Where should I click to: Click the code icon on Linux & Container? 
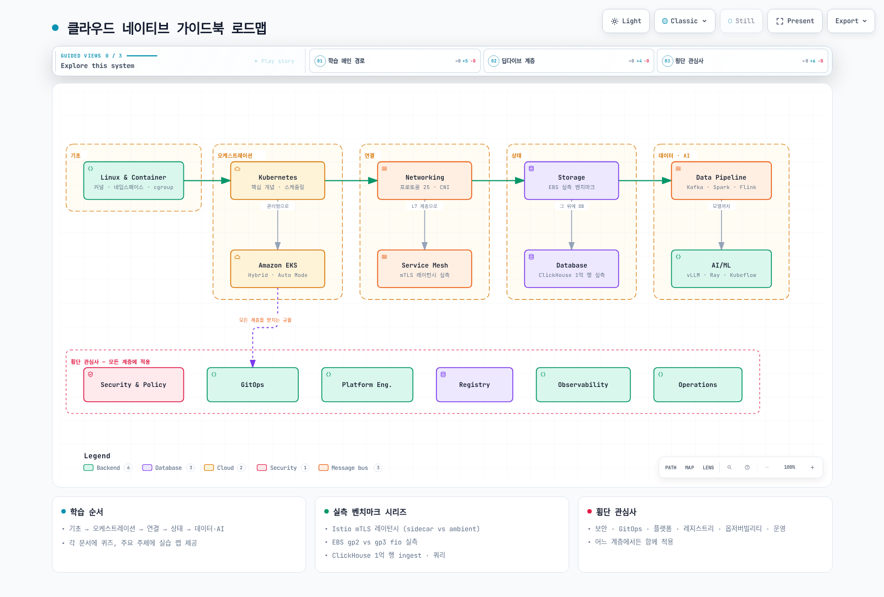[91, 169]
